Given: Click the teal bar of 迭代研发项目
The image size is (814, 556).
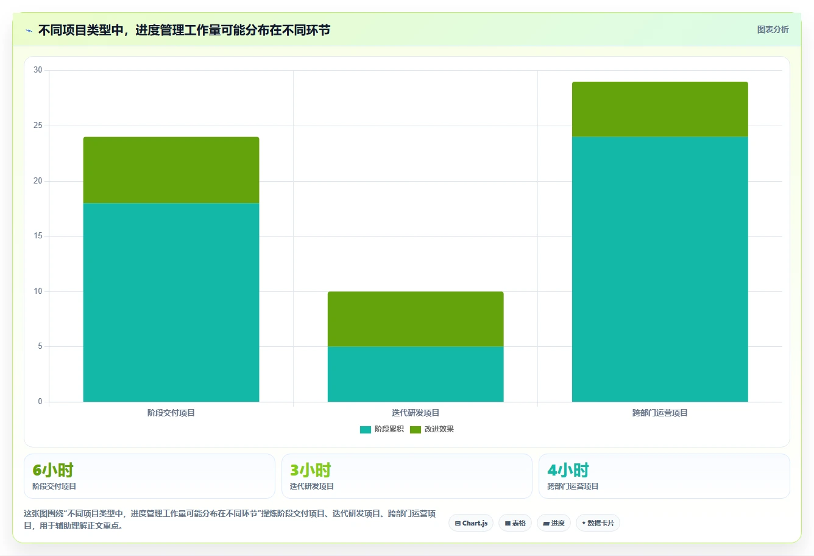Looking at the screenshot, I should [x=416, y=374].
